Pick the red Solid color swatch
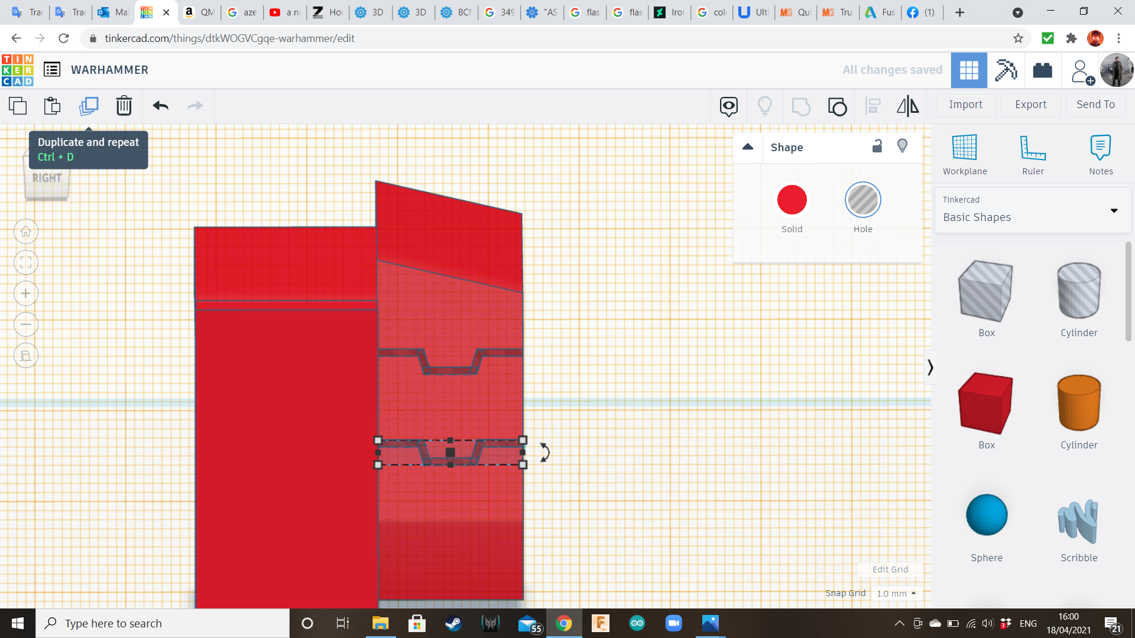The height and width of the screenshot is (638, 1135). (792, 200)
